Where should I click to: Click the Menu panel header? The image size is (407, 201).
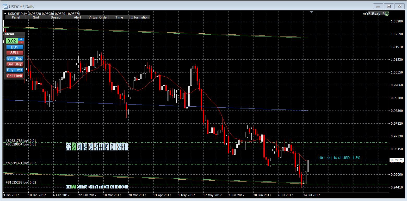pos(15,34)
